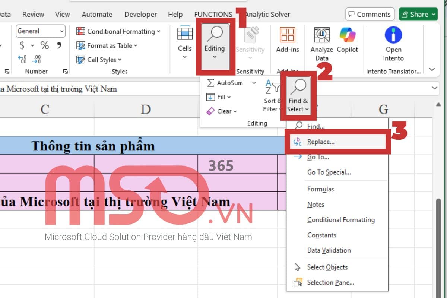Screen dimensions: 447x298
Task: Select Go To... menu entry
Action: [x=338, y=157]
